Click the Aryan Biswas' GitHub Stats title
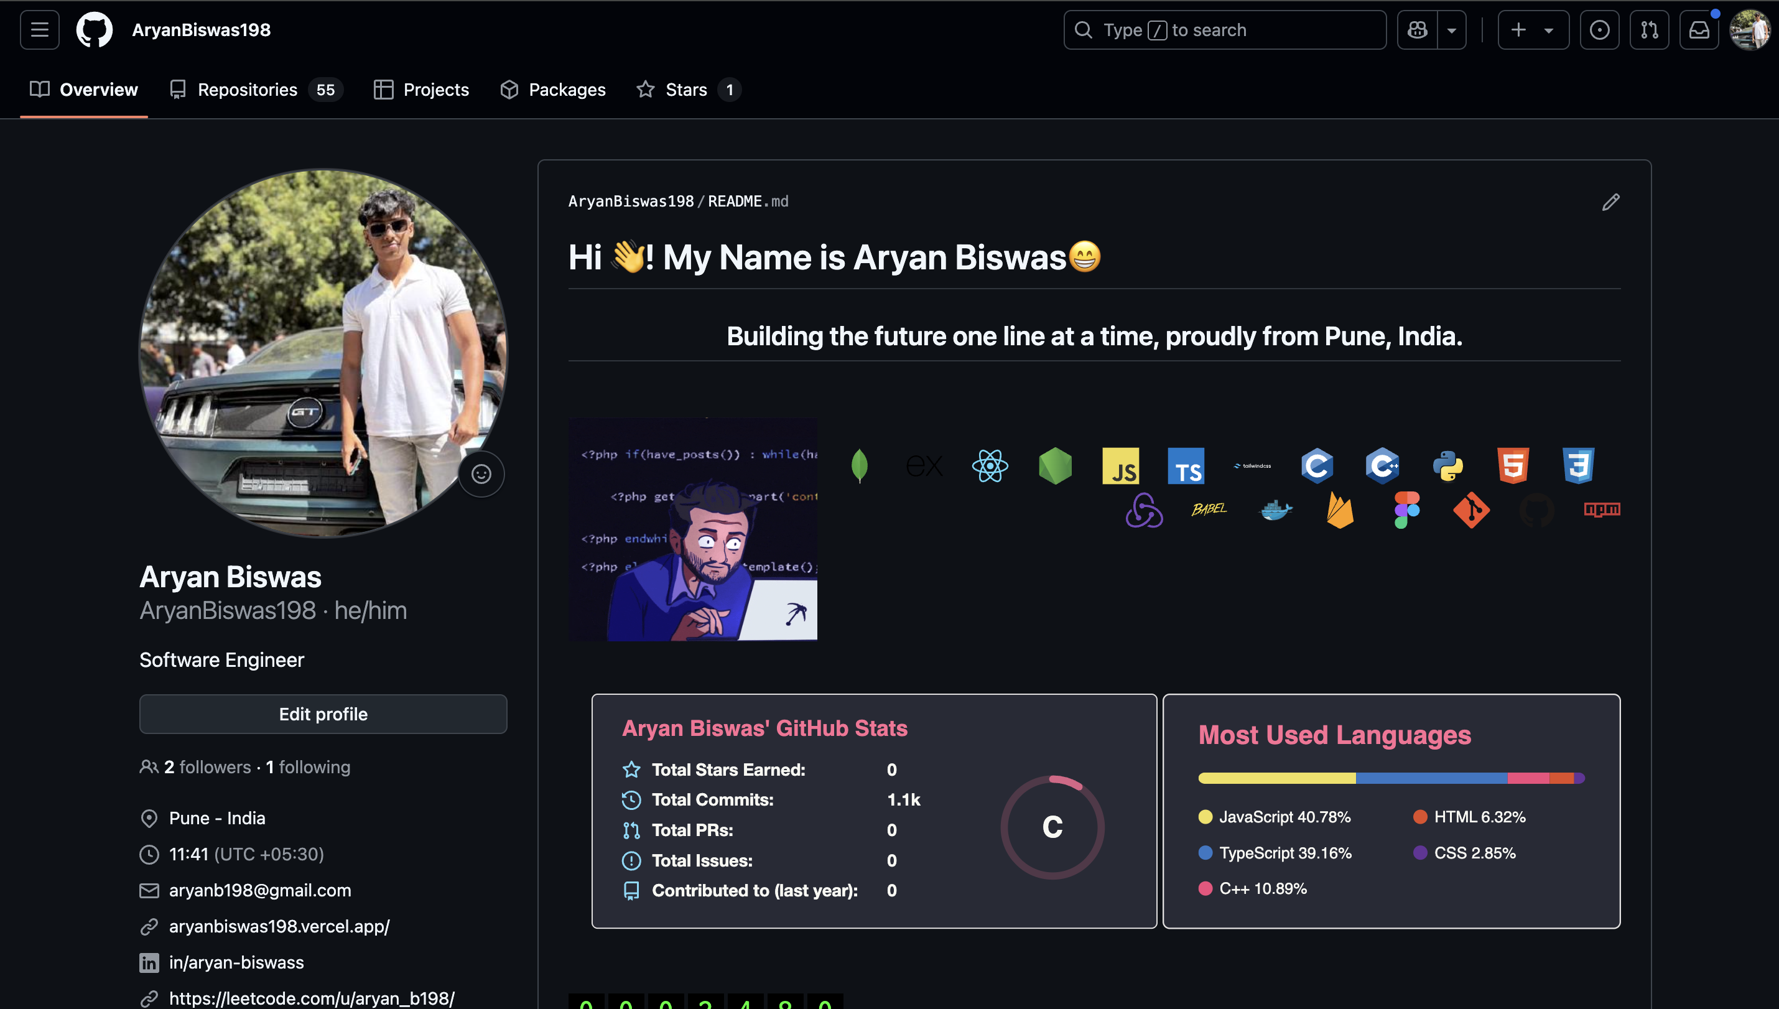Image resolution: width=1779 pixels, height=1009 pixels. [764, 728]
